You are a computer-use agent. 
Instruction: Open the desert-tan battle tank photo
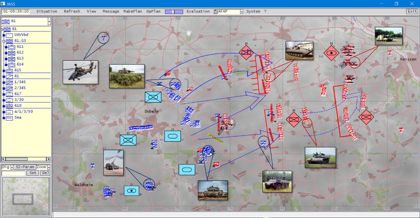click(213, 190)
